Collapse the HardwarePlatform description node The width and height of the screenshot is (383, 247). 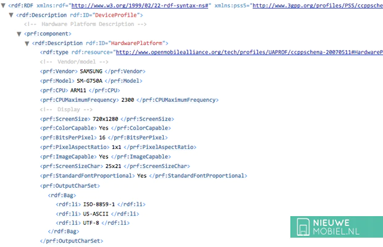click(27, 43)
